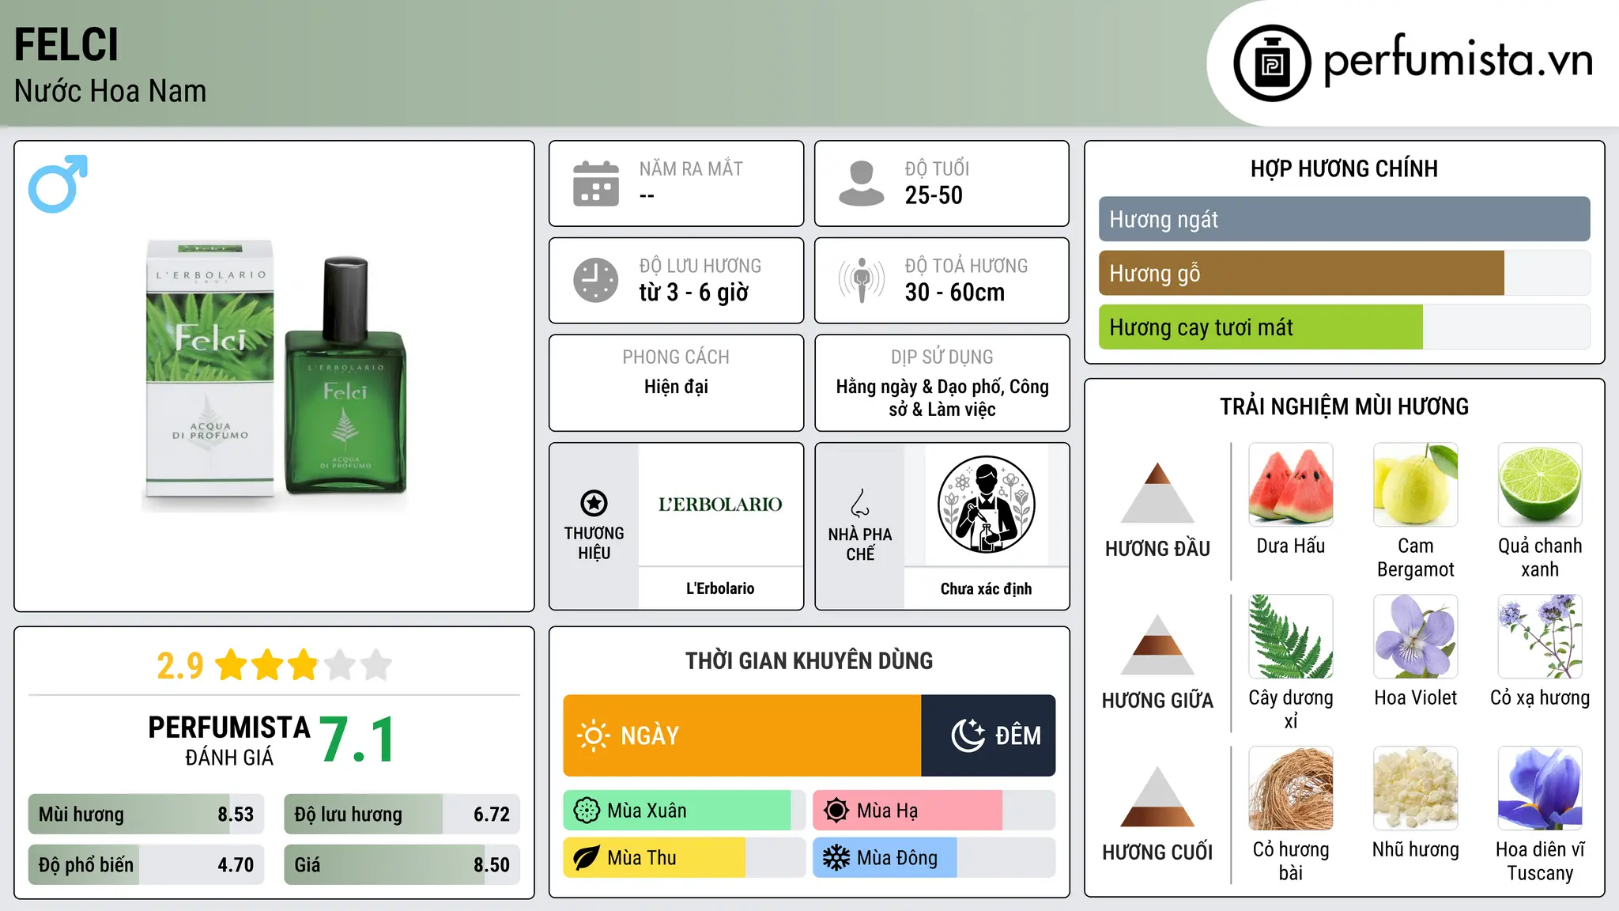Click the Hương gỗ accord bar
Image resolution: width=1619 pixels, height=911 pixels.
click(x=1344, y=273)
